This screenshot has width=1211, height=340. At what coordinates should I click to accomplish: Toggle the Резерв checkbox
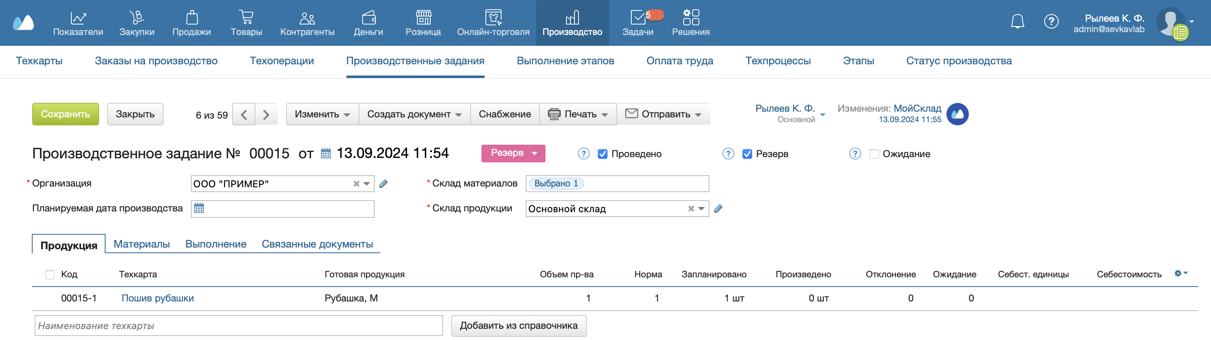click(x=747, y=154)
